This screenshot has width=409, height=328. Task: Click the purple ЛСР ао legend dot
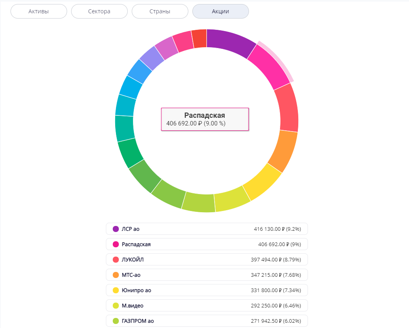coord(116,229)
